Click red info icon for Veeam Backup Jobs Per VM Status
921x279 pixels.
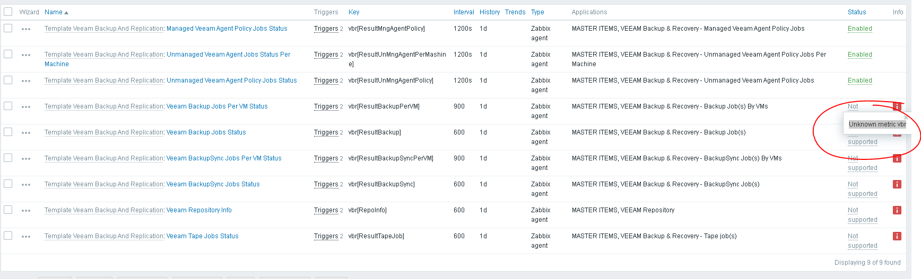pyautogui.click(x=897, y=106)
